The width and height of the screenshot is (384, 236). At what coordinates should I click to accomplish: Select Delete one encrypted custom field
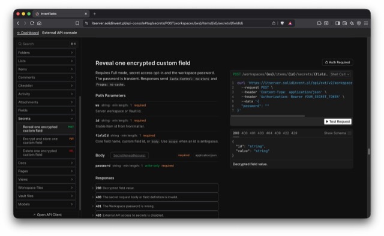46,153
